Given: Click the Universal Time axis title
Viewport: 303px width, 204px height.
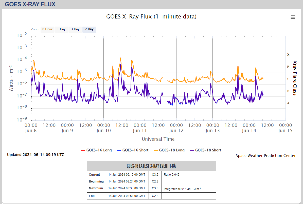Looking at the screenshot, I should (158, 139).
